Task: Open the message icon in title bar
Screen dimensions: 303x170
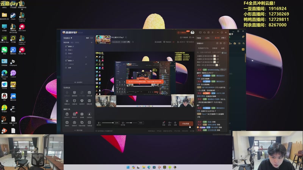Action: (200, 32)
